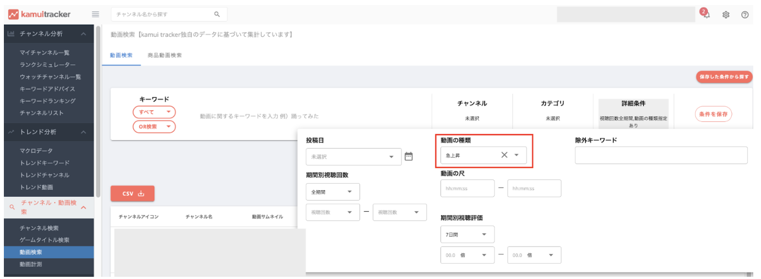The height and width of the screenshot is (279, 761).
Task: Switch to the 動画検索 tab
Action: 121,56
